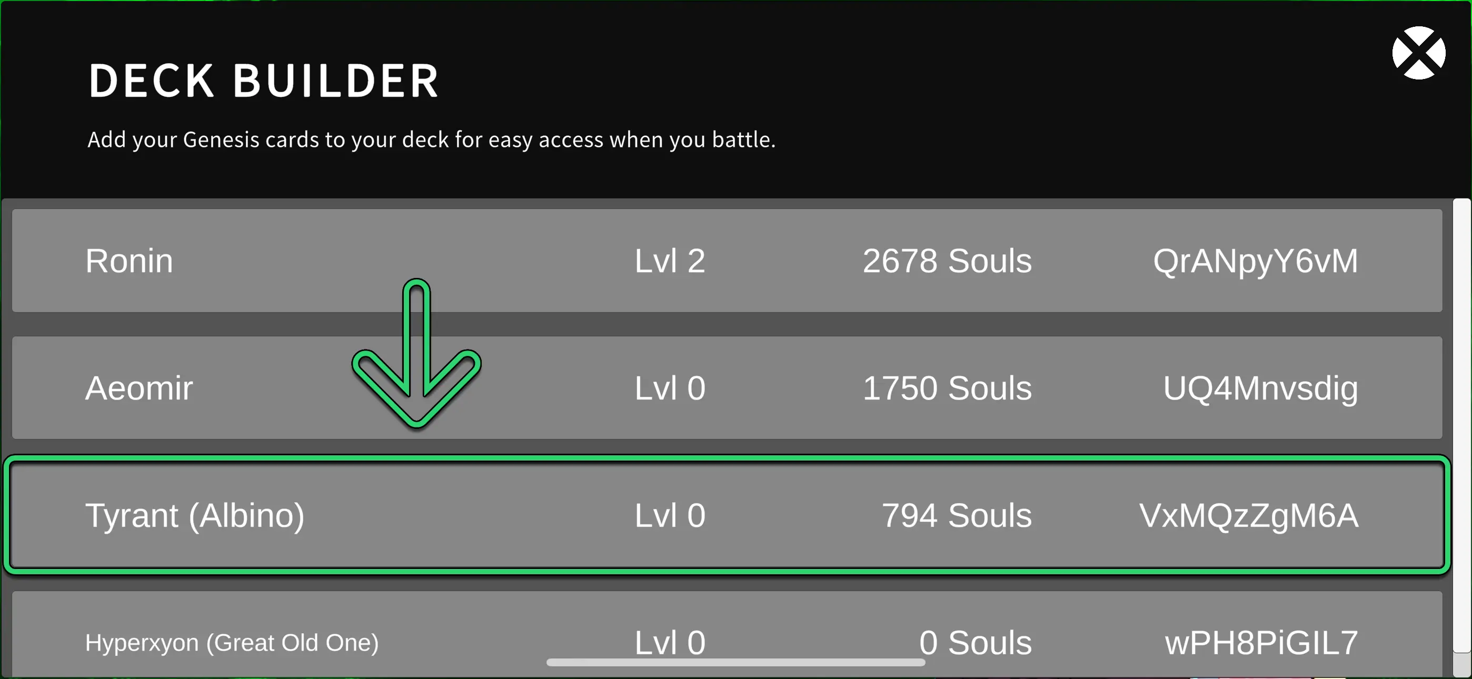
Task: Click card ID VxMQzZgM6A
Action: pos(1249,515)
